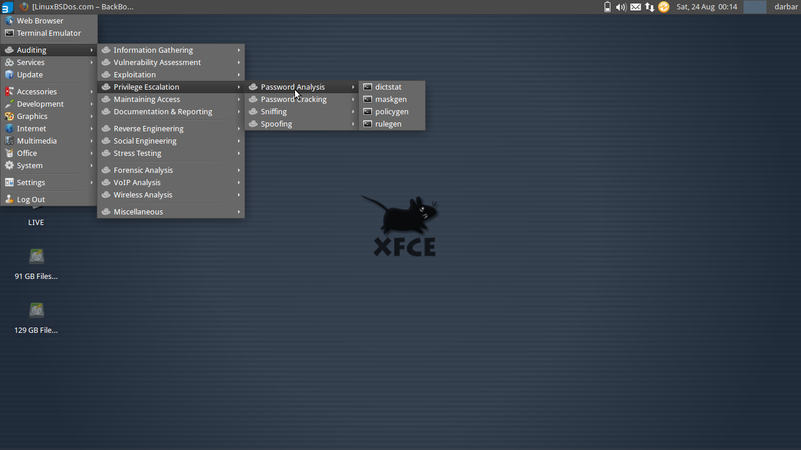Expand the Reverse Engineering submenu arrow
Viewport: 801px width, 450px height.
pyautogui.click(x=239, y=128)
